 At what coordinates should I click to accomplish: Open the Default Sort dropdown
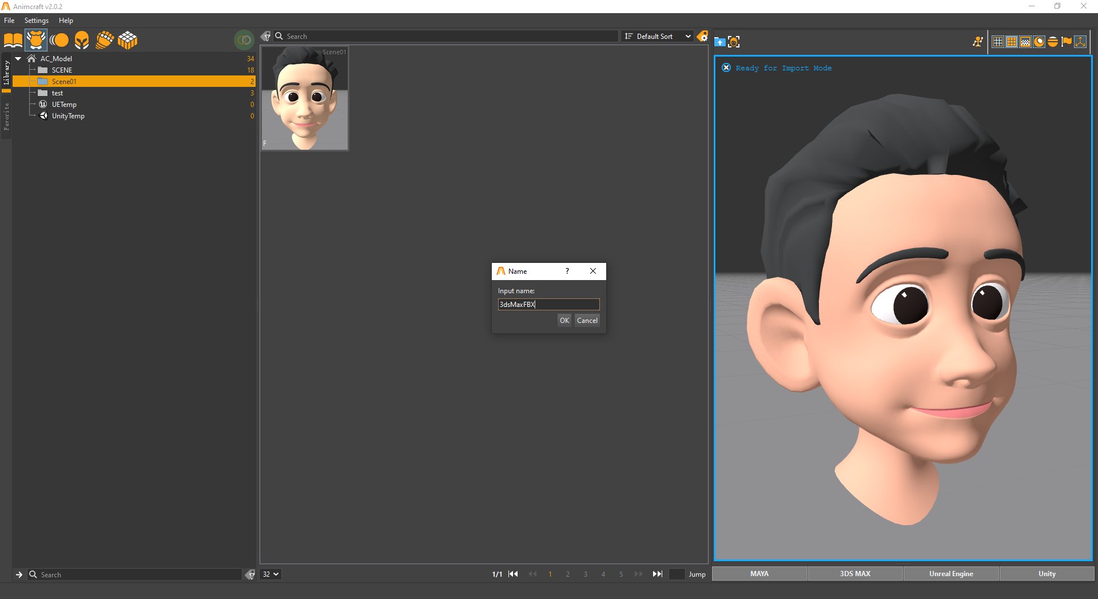[x=657, y=36]
